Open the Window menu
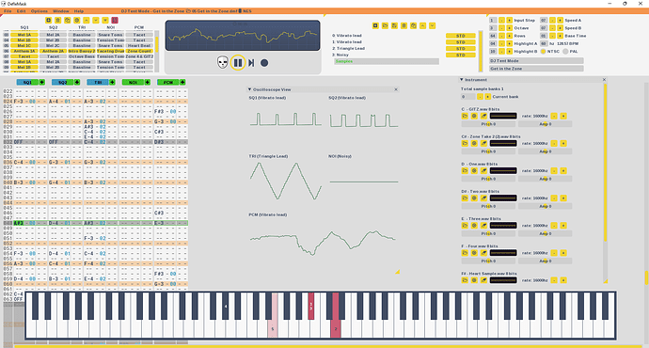The image size is (649, 348). pos(61,11)
